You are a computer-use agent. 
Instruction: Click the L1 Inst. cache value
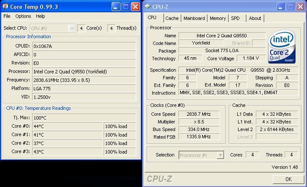pos(277,122)
